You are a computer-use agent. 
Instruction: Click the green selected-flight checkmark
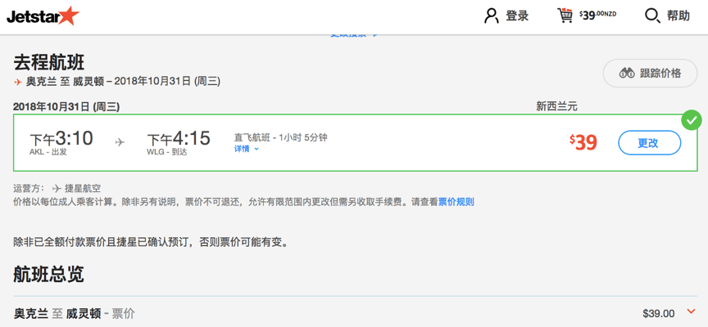(x=692, y=120)
